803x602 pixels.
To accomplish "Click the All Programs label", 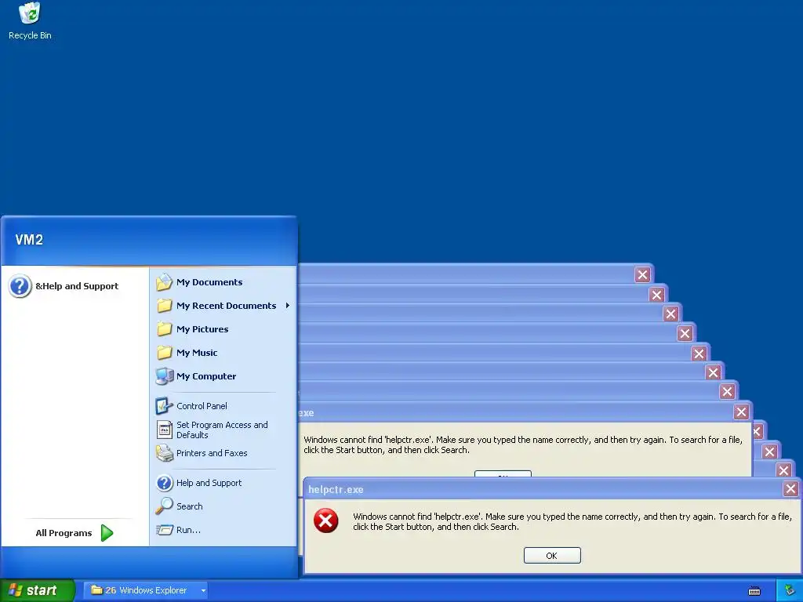I will click(x=64, y=533).
